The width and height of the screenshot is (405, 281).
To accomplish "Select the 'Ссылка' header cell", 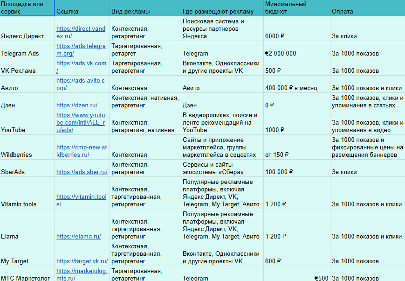I will (82, 8).
